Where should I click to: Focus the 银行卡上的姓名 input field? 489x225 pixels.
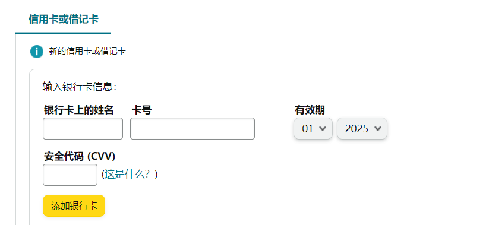83,128
